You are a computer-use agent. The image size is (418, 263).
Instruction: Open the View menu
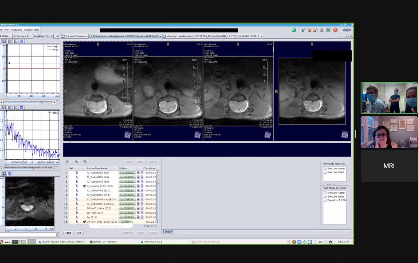click(x=7, y=30)
